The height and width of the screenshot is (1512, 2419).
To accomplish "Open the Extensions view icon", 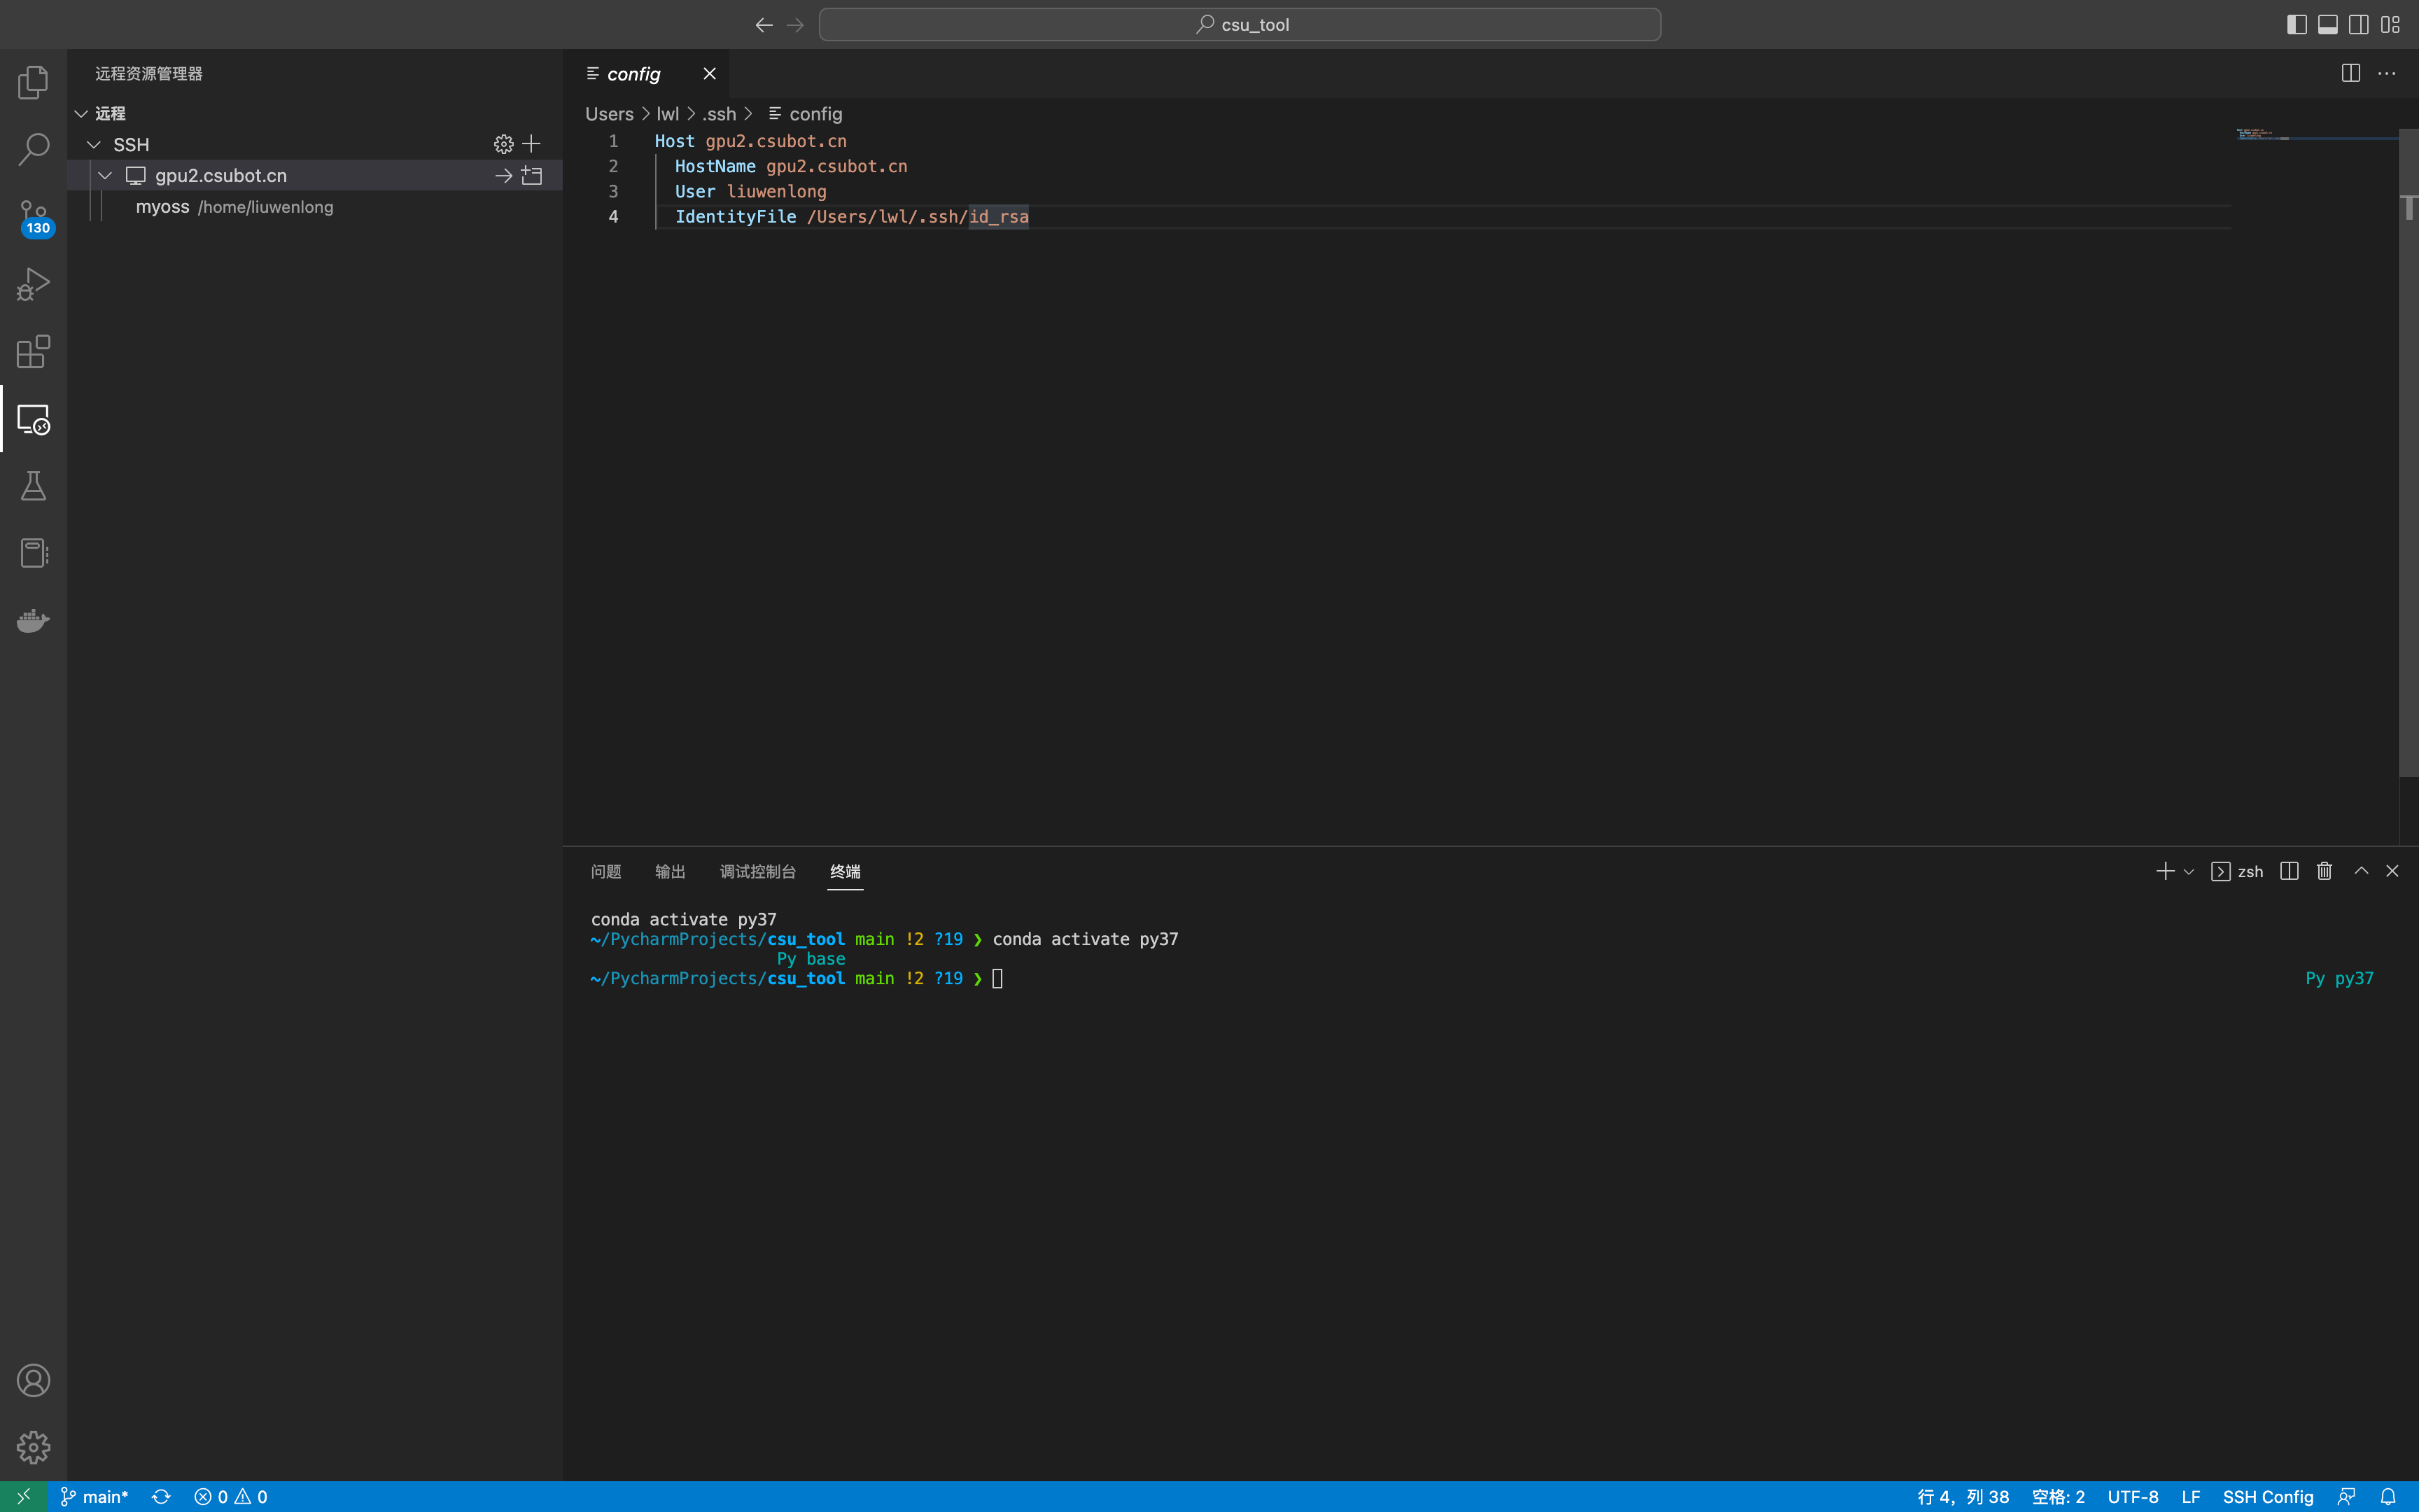I will tap(33, 351).
